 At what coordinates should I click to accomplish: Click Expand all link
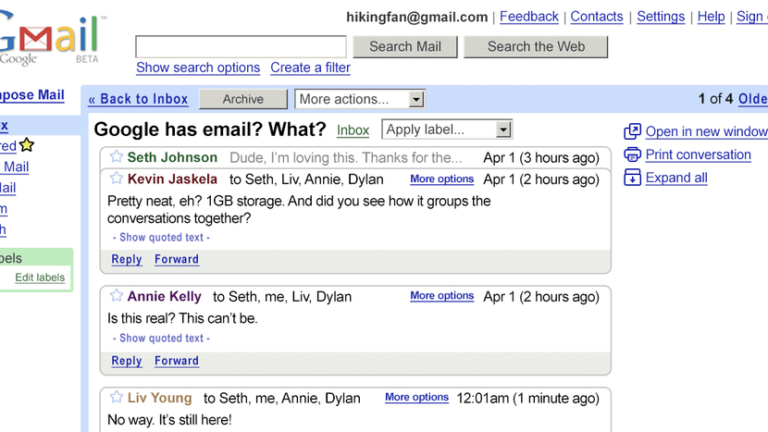[x=676, y=178]
